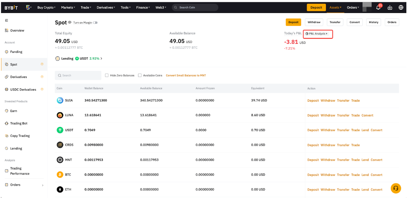The image size is (408, 198).
Task: Open the customer support headset icon
Action: click(396, 188)
